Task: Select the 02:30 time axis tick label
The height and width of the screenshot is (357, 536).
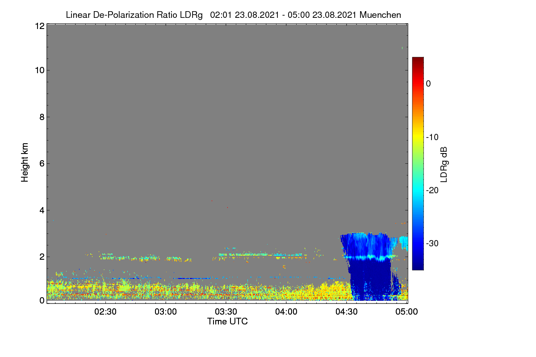Action: pos(105,312)
